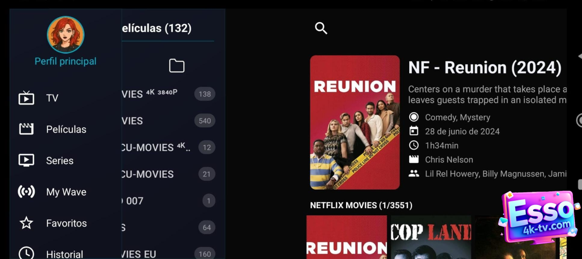The height and width of the screenshot is (259, 582).
Task: Open the Películas (132) header tab
Action: pyautogui.click(x=157, y=28)
